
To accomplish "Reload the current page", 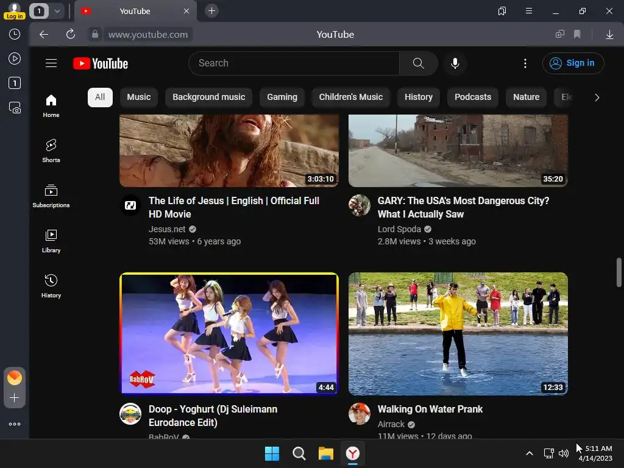I will pos(71,35).
